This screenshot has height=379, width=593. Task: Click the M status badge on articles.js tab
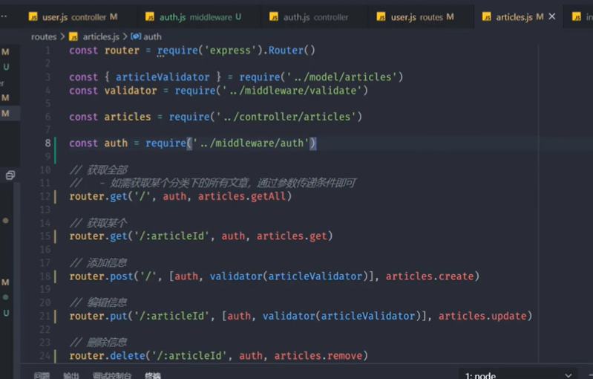[540, 17]
